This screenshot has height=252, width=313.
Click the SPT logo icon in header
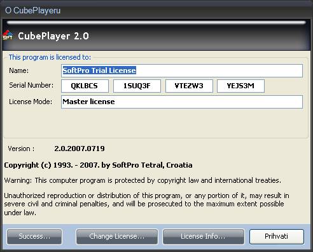pyautogui.click(x=8, y=35)
